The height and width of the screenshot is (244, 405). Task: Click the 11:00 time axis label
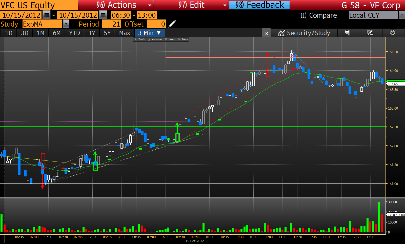[x=268, y=237]
